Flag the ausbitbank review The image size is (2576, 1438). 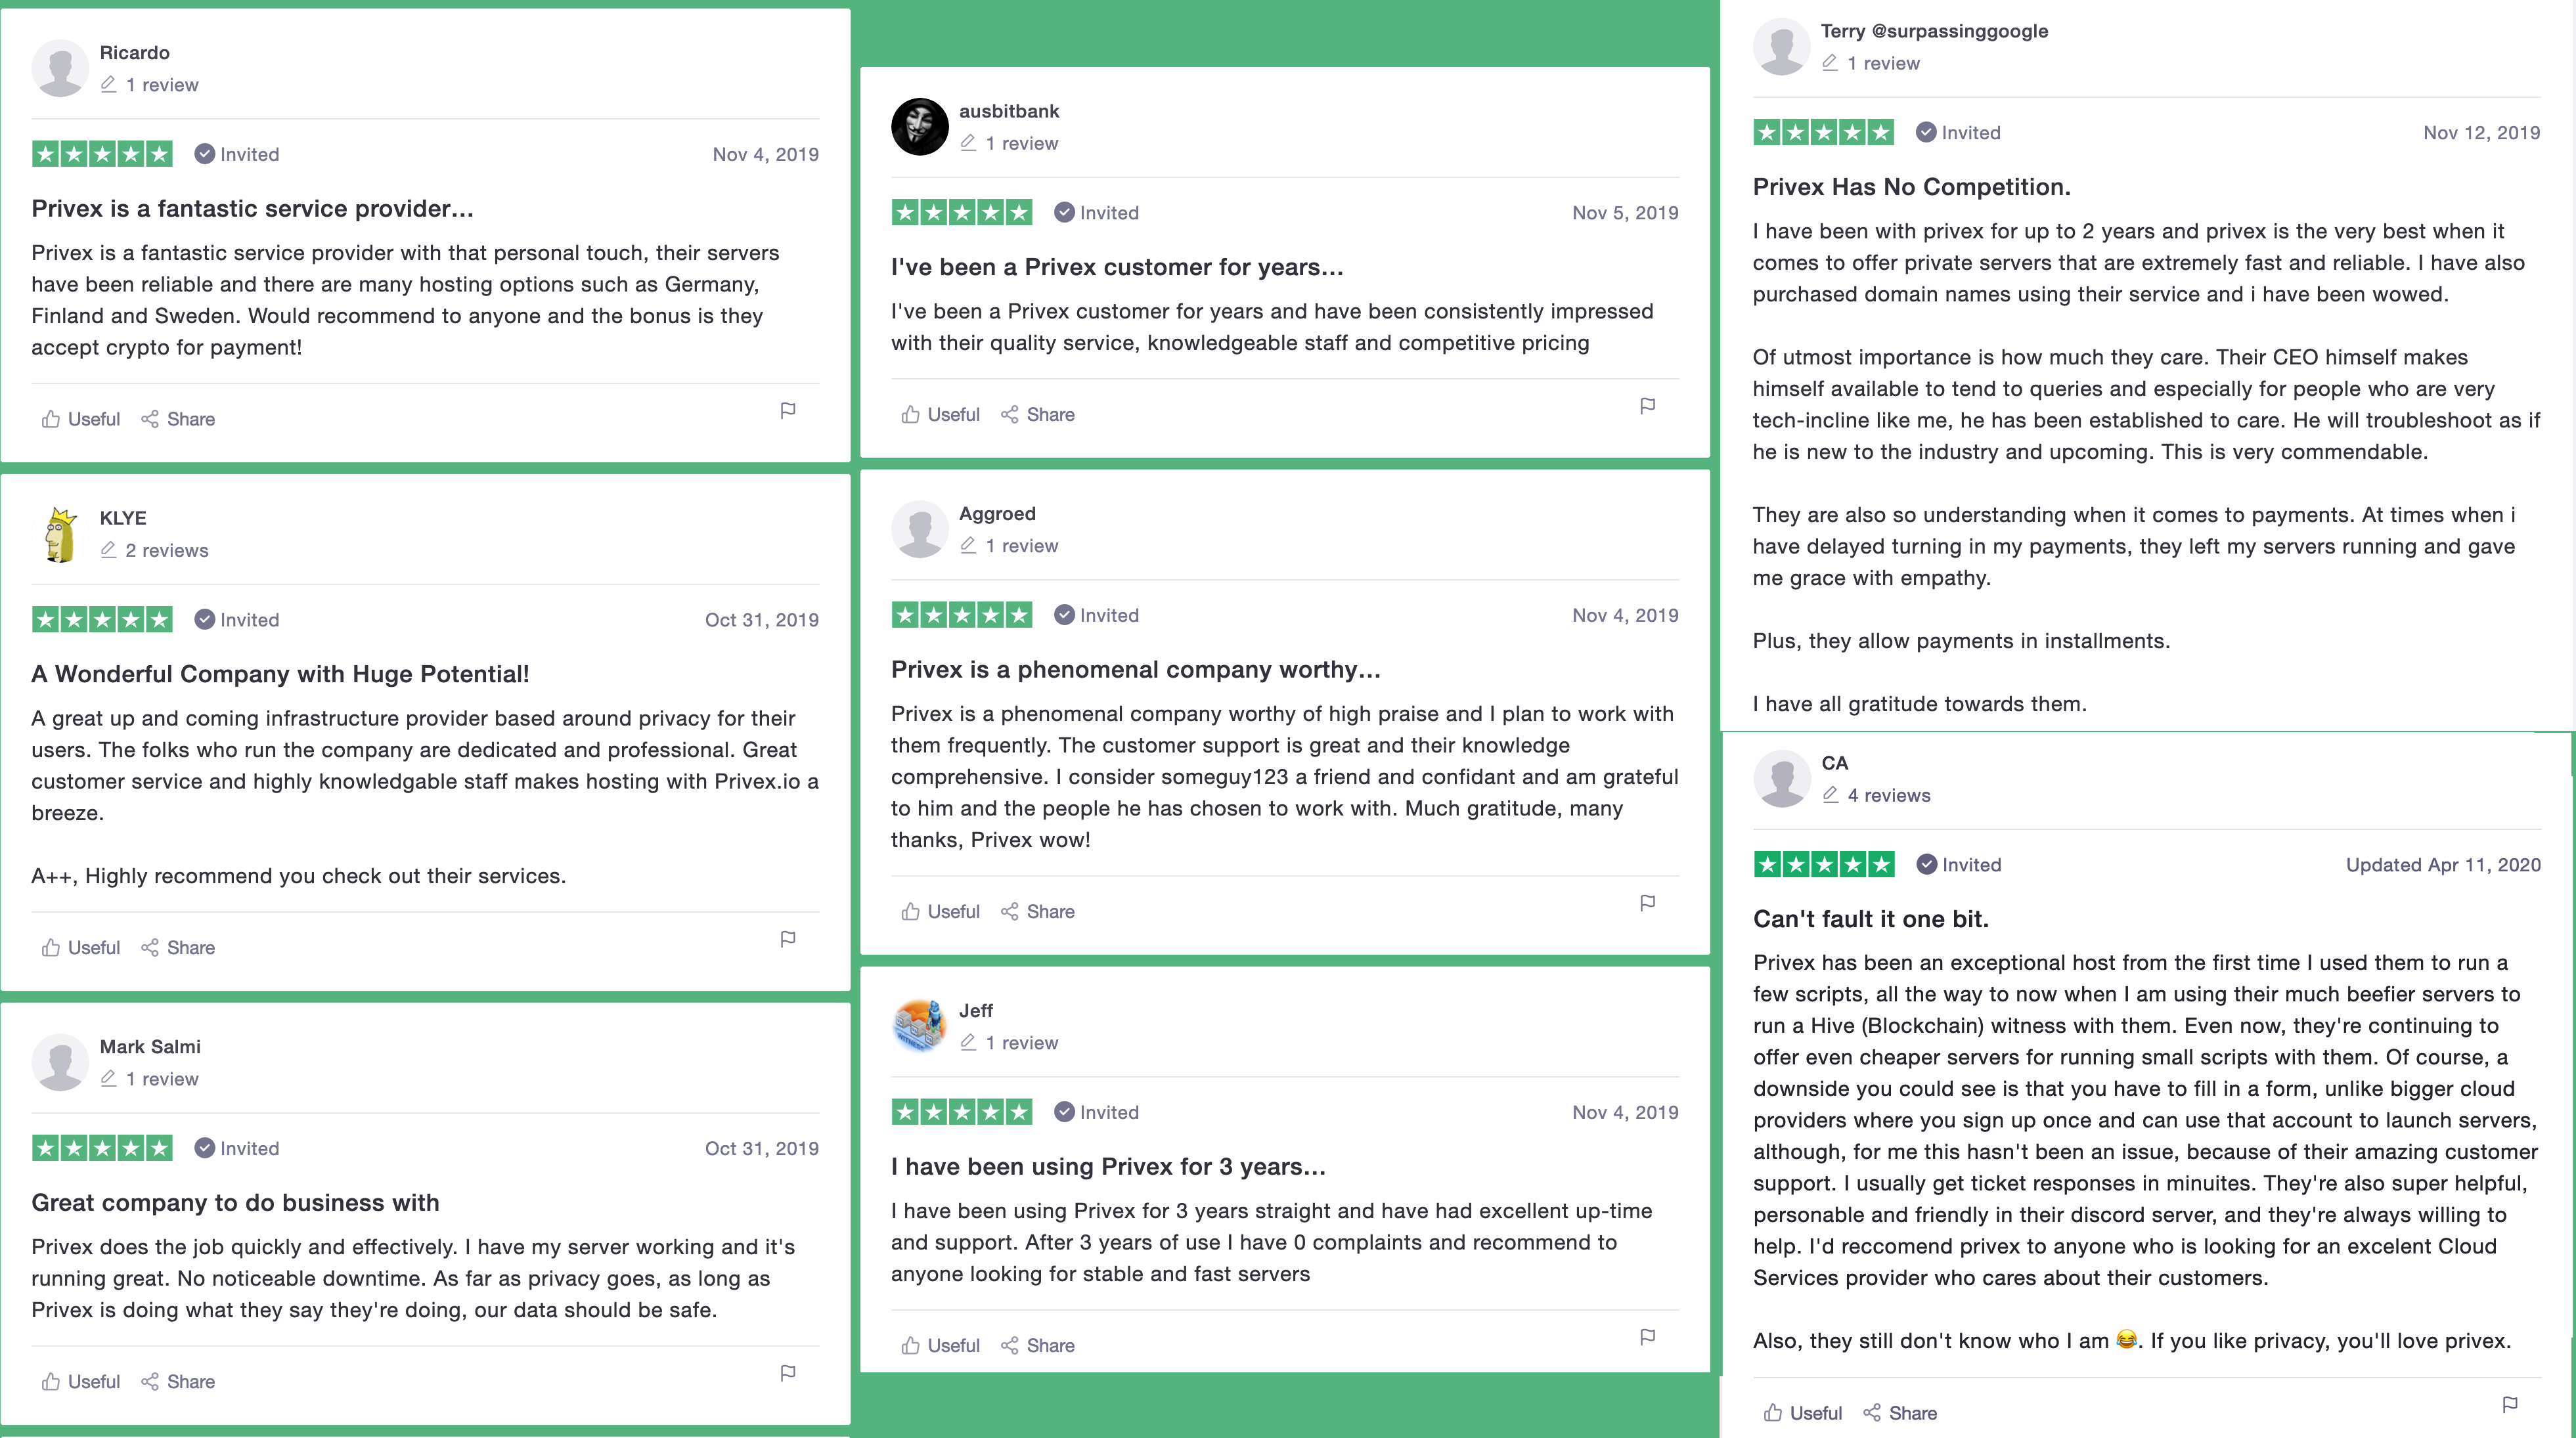click(1648, 406)
